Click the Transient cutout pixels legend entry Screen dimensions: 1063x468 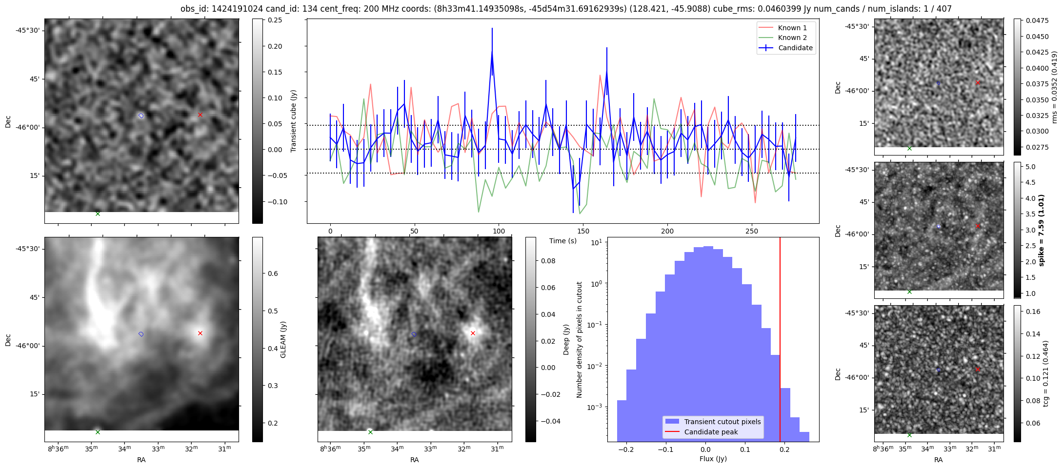click(722, 422)
